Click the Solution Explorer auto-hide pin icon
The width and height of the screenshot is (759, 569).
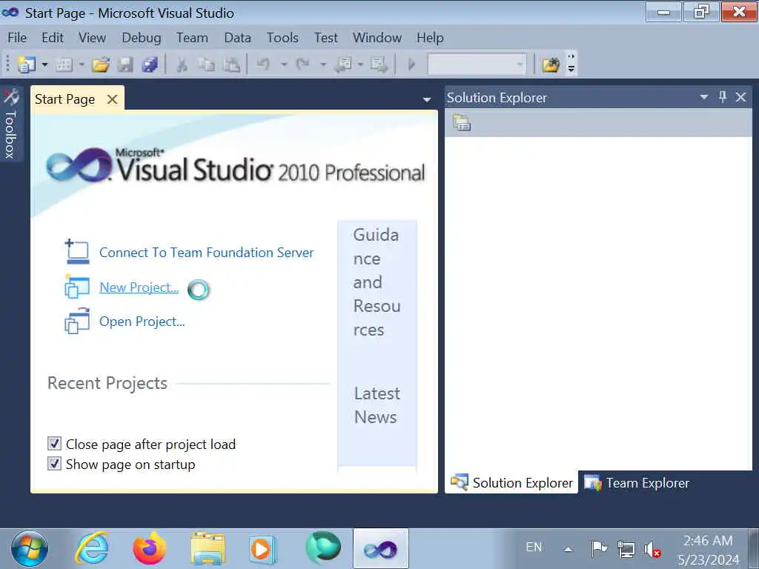[x=722, y=97]
